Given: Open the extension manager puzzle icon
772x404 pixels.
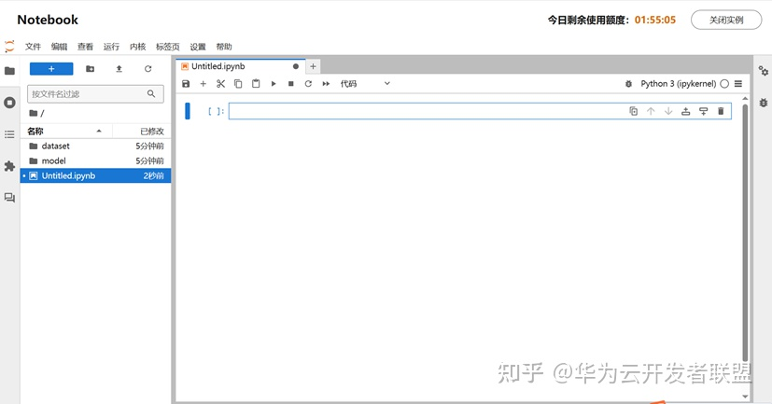Looking at the screenshot, I should [x=9, y=166].
